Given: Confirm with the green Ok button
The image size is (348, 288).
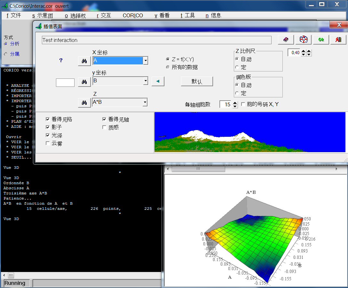Looking at the screenshot, I should coord(321,39).
